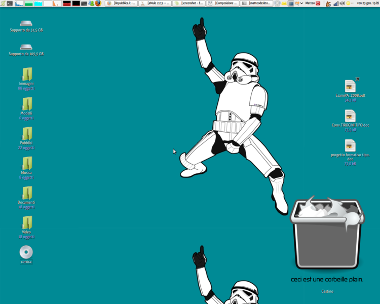The width and height of the screenshot is (380, 304).
Task: Open the network signal bars indicator
Action: [x=336, y=4]
